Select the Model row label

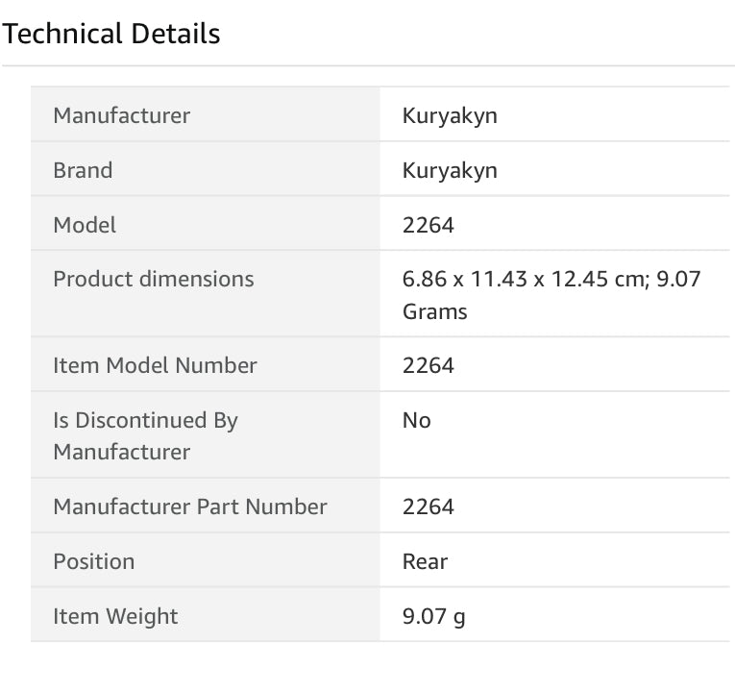pos(85,225)
